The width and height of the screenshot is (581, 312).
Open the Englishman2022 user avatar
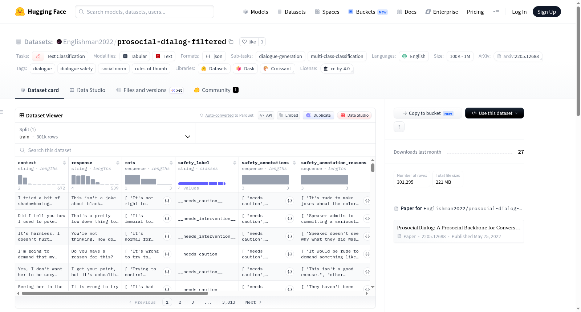(59, 42)
